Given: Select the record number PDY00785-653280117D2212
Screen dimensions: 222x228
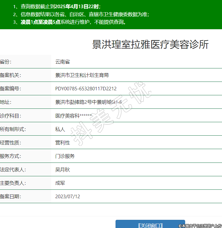Looking at the screenshot, I should pyautogui.click(x=86, y=89).
